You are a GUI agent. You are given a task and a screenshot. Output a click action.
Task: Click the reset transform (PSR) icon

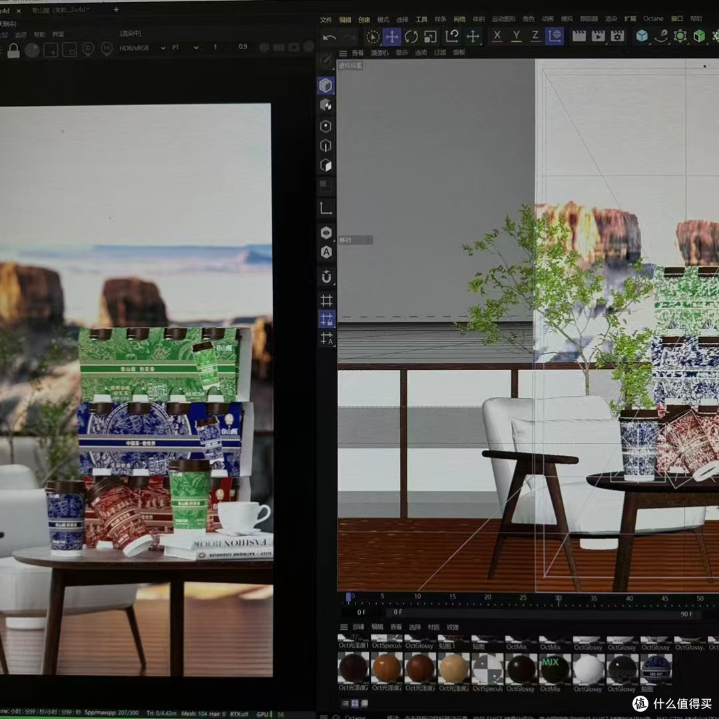tap(452, 36)
